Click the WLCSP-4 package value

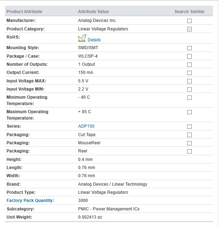click(88, 56)
